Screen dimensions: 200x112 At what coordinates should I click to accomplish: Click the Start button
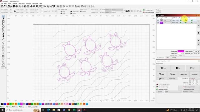click(193, 68)
